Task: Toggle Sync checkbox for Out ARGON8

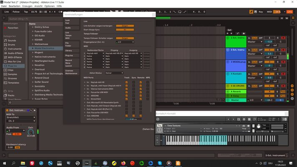Action: [x=133, y=116]
